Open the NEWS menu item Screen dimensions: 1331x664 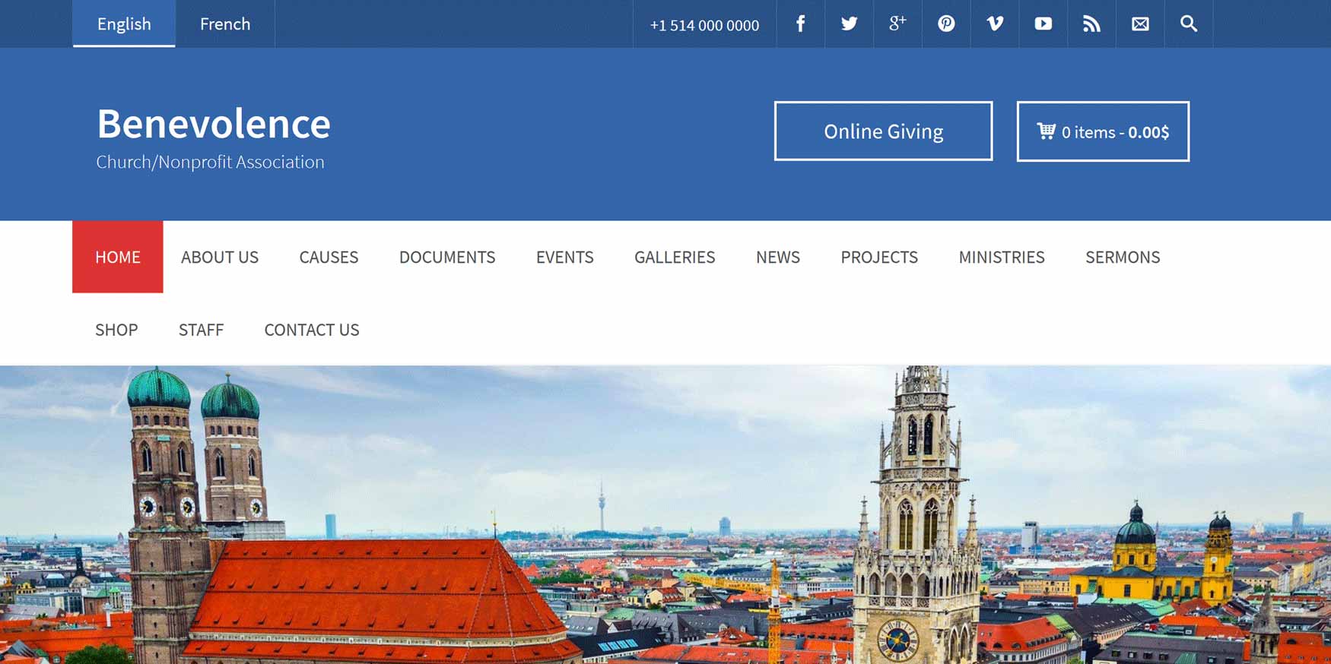778,257
